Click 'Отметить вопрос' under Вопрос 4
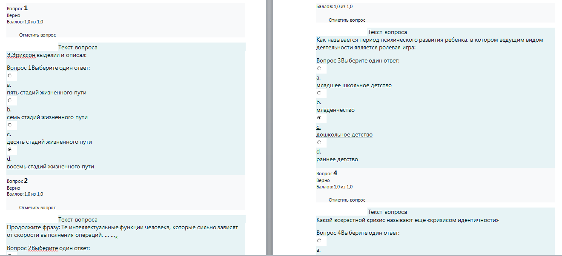This screenshot has width=562, height=256. 347,200
